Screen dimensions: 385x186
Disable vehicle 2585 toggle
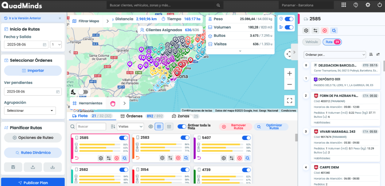click(124, 138)
